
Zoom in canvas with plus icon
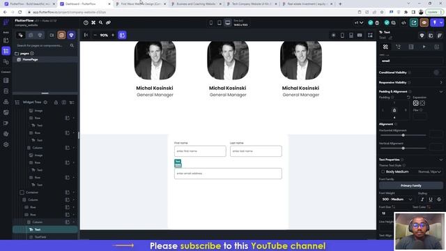(113, 35)
